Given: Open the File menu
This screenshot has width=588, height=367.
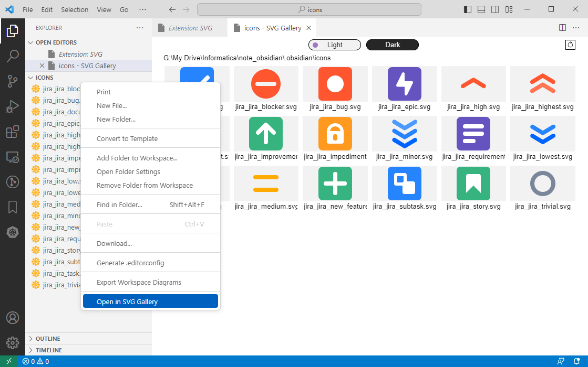Looking at the screenshot, I should click(x=28, y=10).
